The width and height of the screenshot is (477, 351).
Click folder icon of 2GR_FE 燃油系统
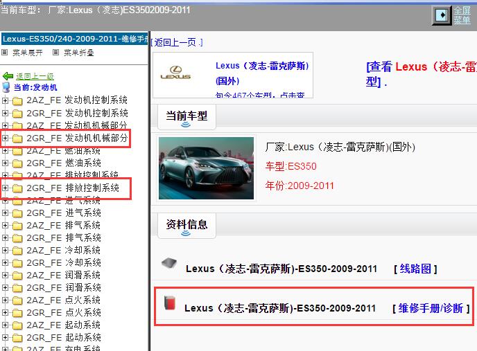tap(17, 163)
